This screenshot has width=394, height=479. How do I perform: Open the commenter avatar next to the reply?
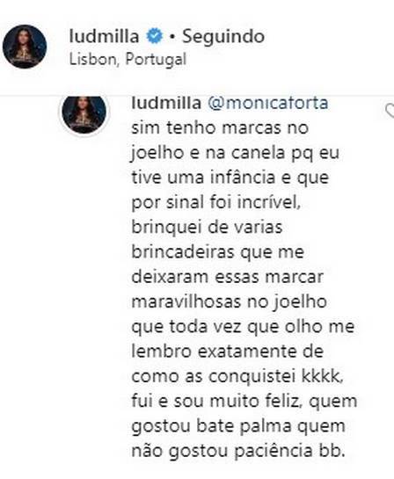point(84,112)
